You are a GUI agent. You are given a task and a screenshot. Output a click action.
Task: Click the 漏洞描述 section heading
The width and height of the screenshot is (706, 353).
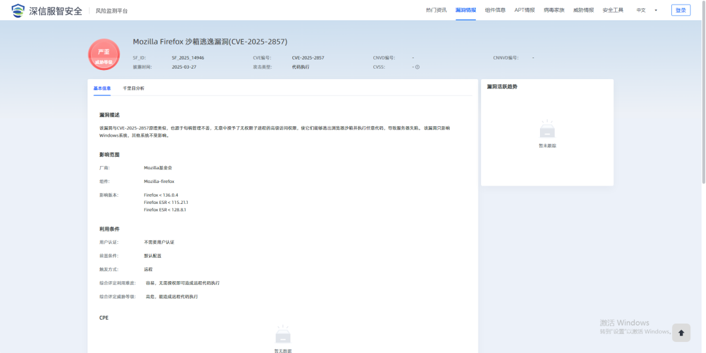pyautogui.click(x=109, y=115)
